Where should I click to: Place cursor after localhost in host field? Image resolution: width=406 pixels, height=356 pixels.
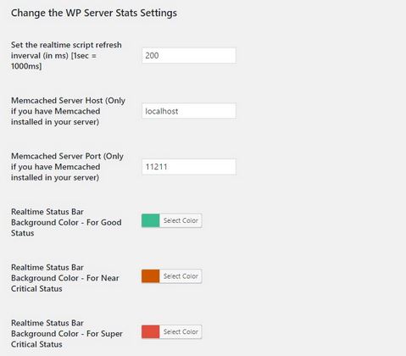tap(179, 111)
